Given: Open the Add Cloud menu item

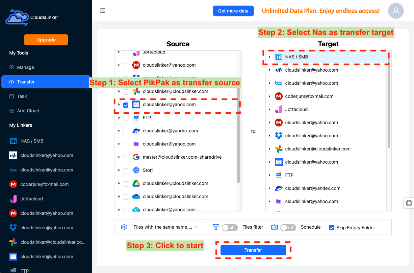Looking at the screenshot, I should point(46,111).
